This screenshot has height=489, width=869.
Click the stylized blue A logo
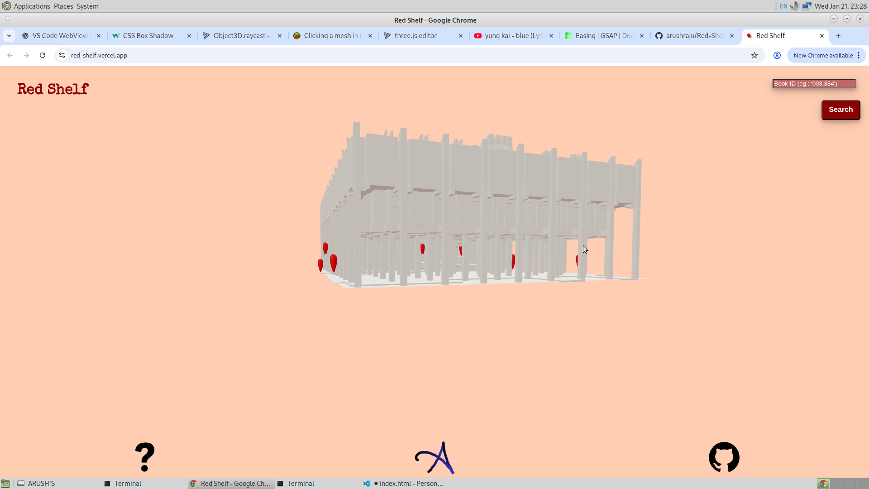coord(435,458)
